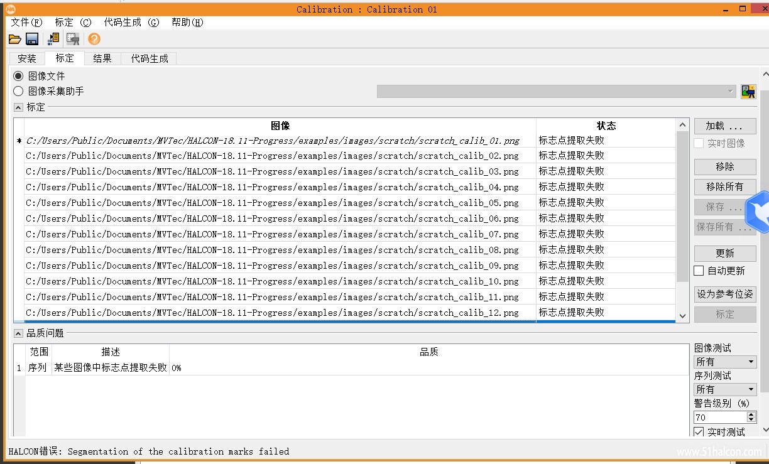Viewport: 769px width, 464px height.
Task: Toggle the 实时图像 checkbox
Action: (x=699, y=143)
